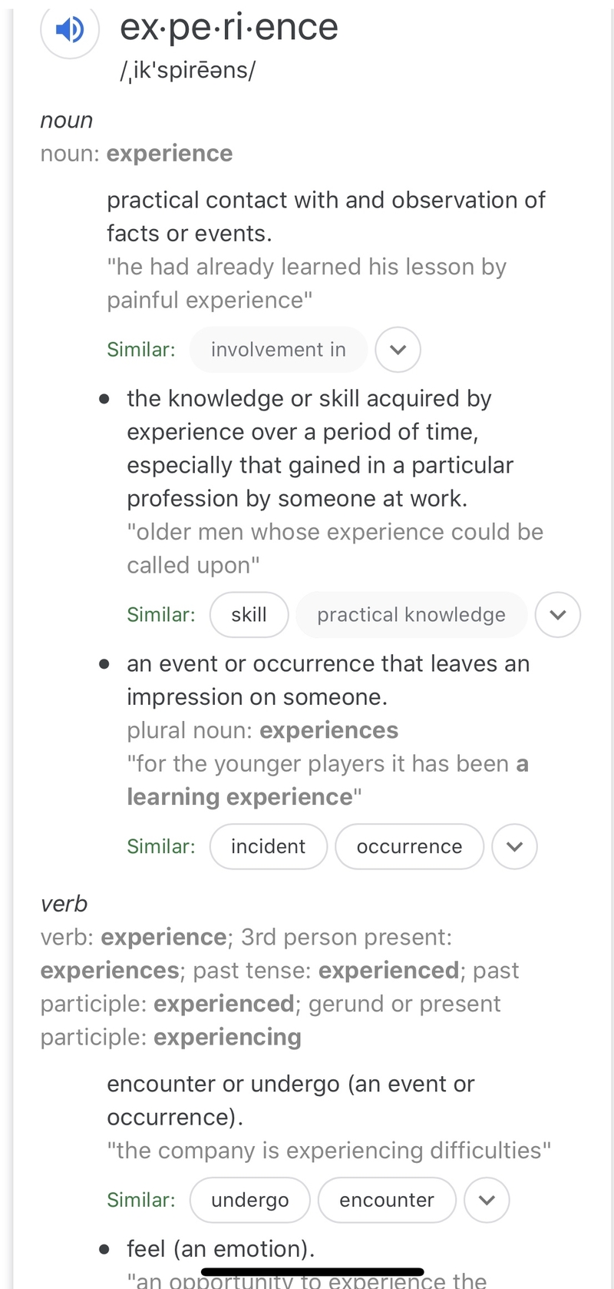The width and height of the screenshot is (614, 1289).
Task: Expand synonyms after 'encounter'
Action: tap(487, 1200)
